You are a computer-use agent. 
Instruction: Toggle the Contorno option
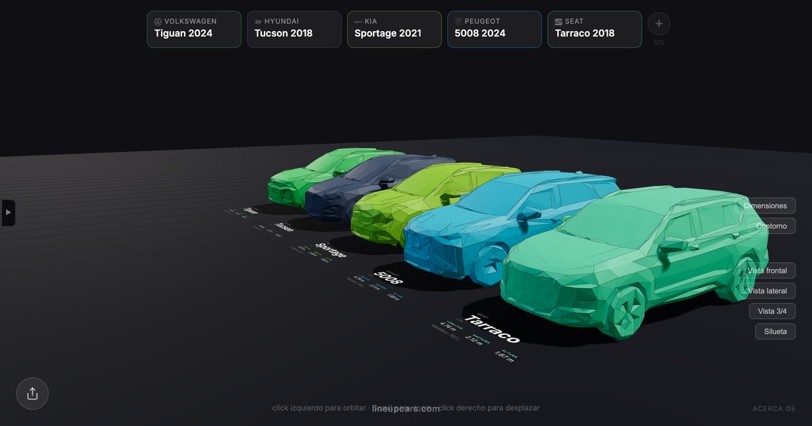[771, 226]
